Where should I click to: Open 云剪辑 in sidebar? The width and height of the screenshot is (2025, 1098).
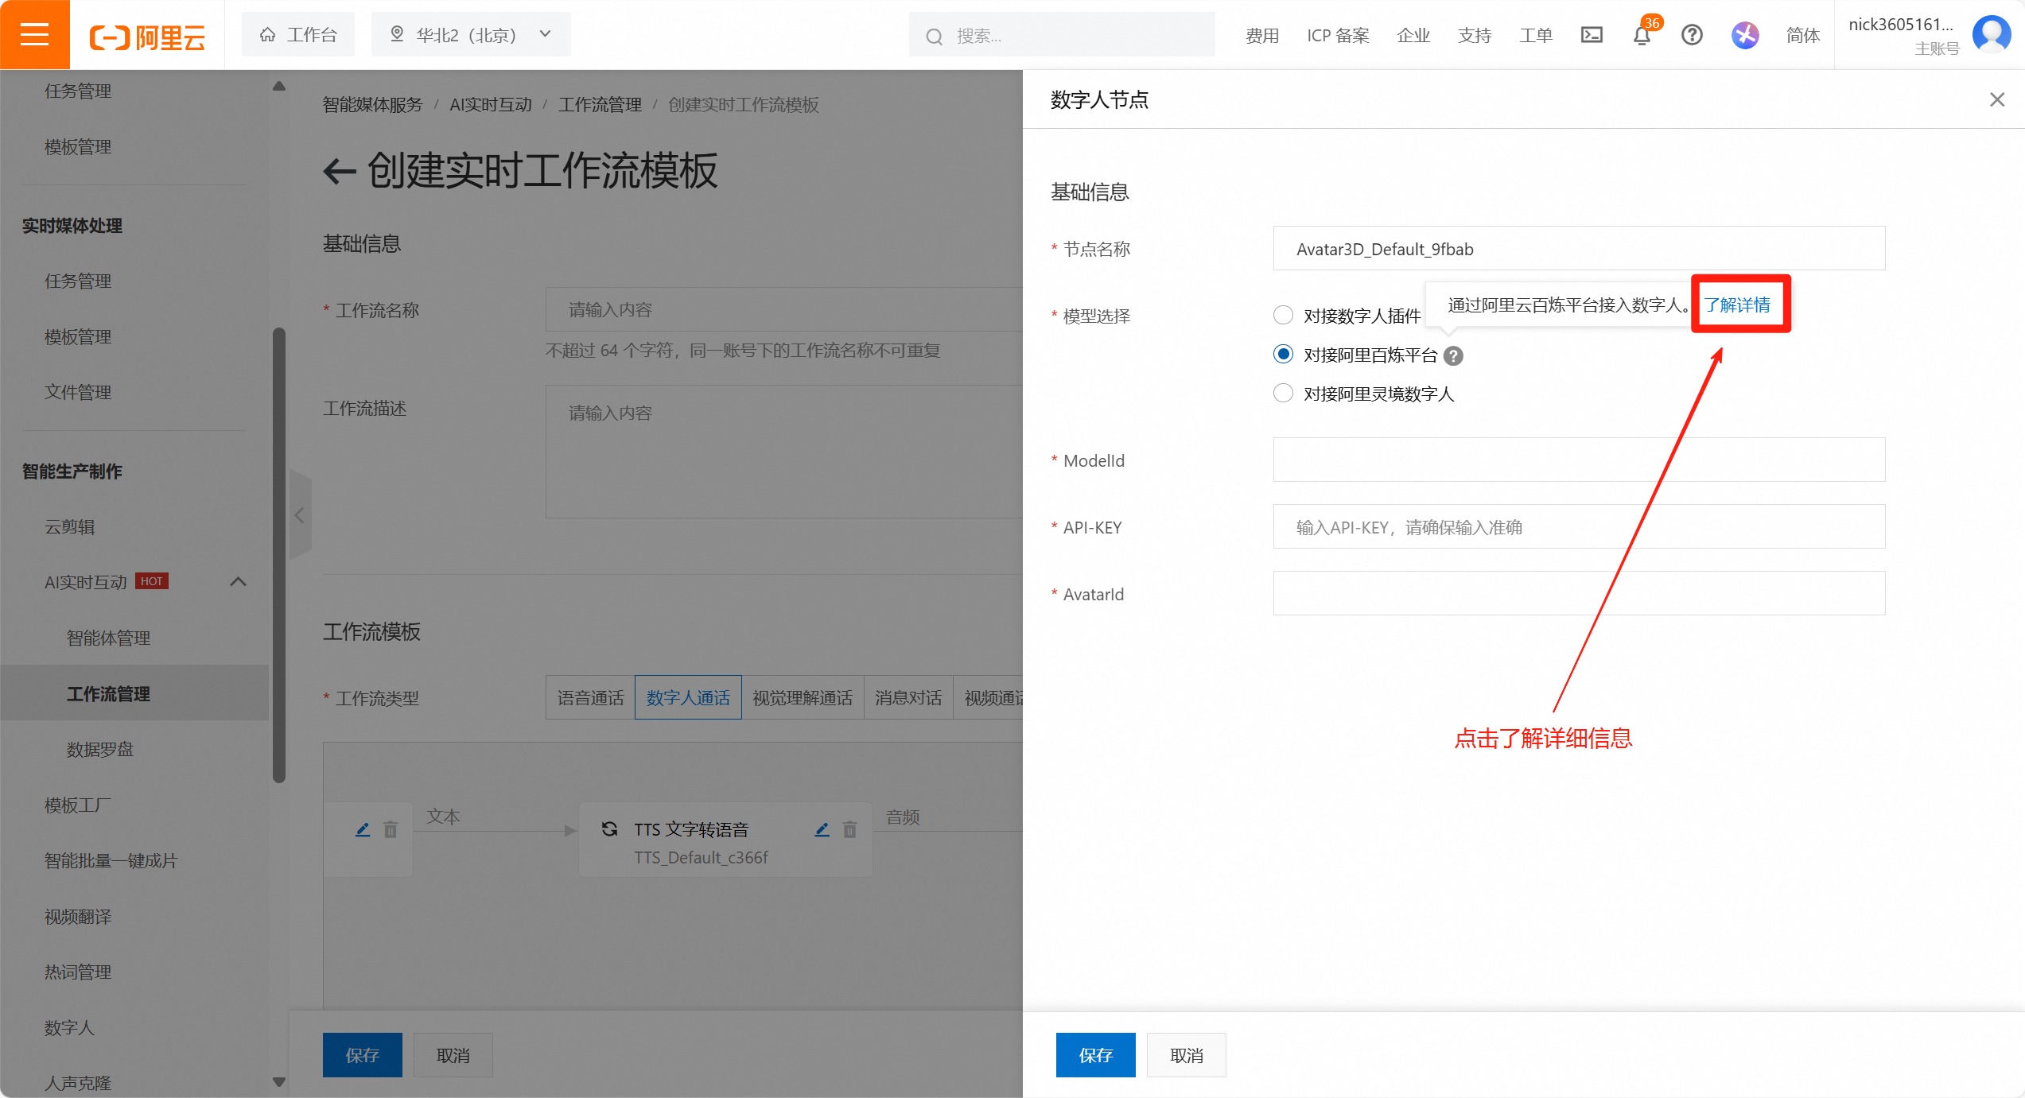[70, 526]
